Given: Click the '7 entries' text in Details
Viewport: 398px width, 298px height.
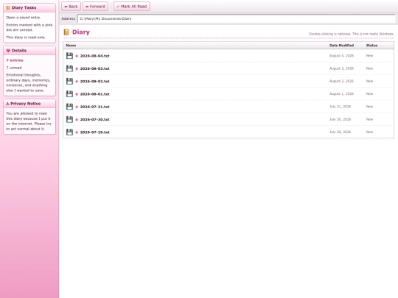Looking at the screenshot, I should [x=15, y=60].
